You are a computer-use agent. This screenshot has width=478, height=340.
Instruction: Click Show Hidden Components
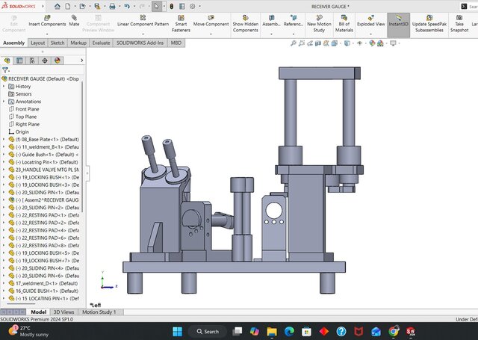(246, 23)
